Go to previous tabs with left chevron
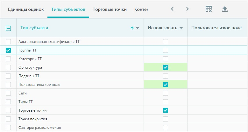The width and height of the screenshot is (248, 132). point(172,9)
